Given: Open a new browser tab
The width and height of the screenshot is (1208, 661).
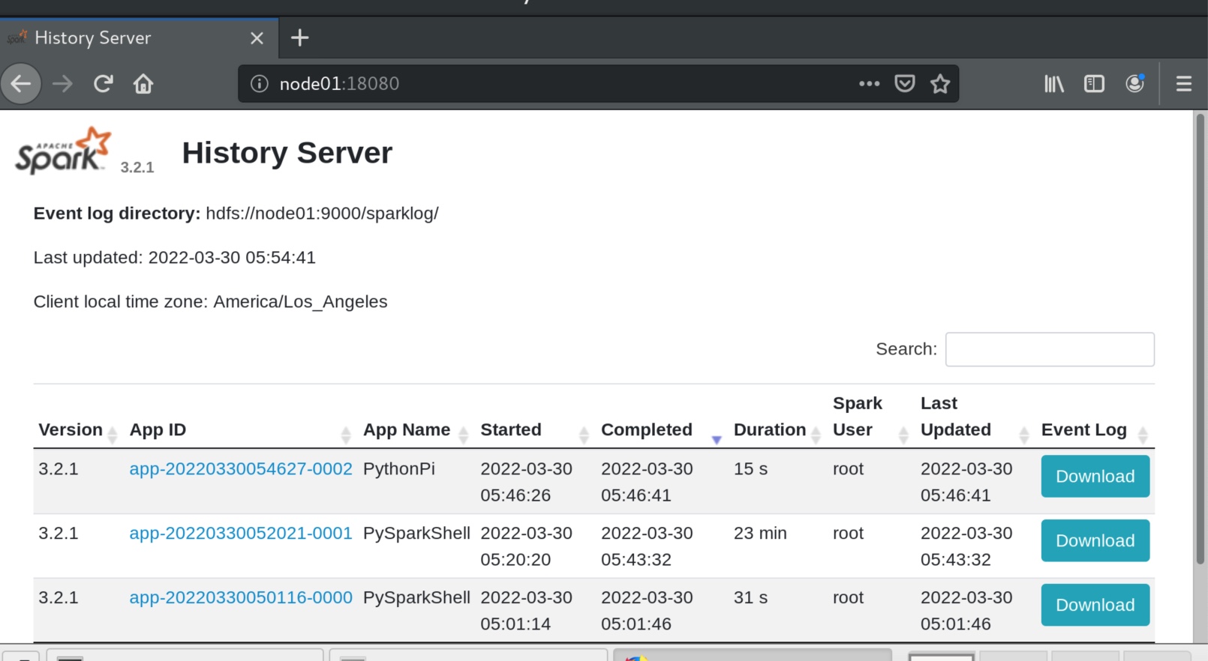Looking at the screenshot, I should pos(299,37).
